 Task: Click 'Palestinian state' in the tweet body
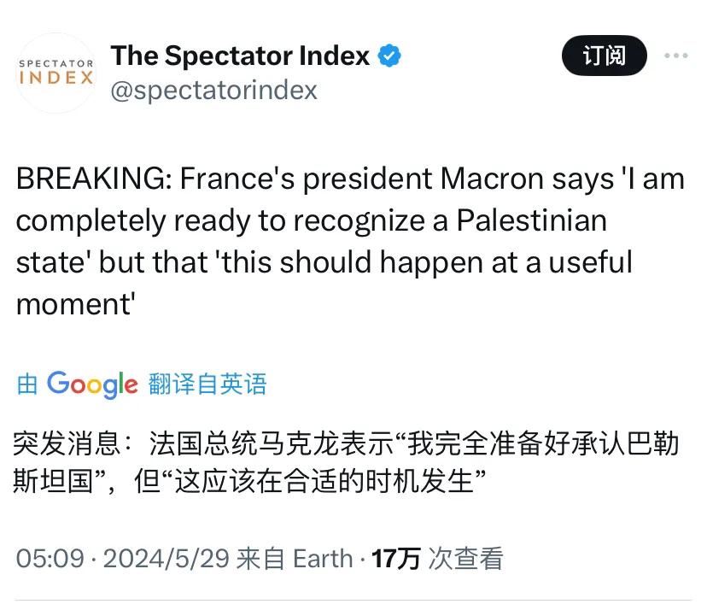pyautogui.click(x=531, y=220)
